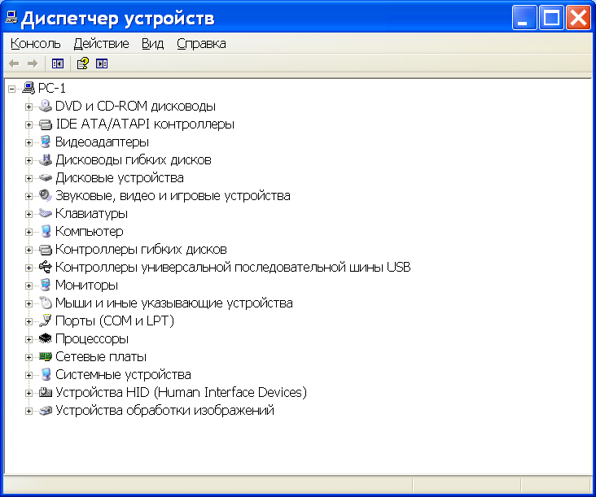
Task: Expand Звуковые, видео и игровые устройства
Action: click(x=28, y=196)
